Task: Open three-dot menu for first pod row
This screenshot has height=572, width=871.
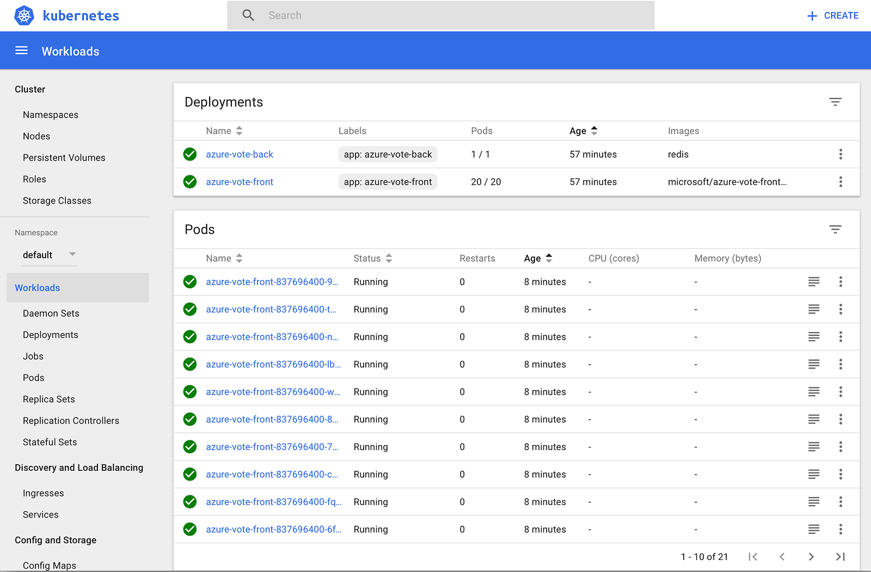Action: click(x=841, y=281)
